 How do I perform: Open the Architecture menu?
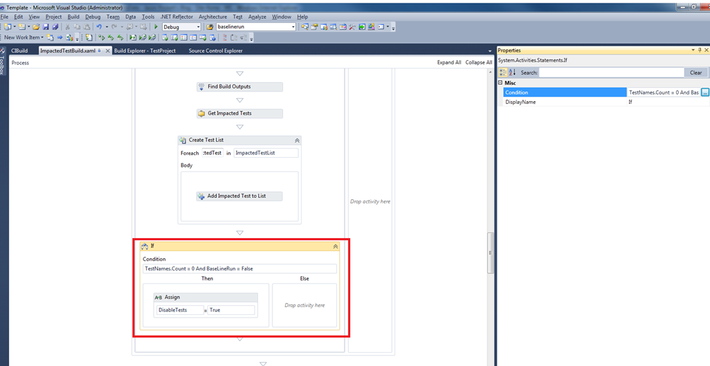click(213, 17)
